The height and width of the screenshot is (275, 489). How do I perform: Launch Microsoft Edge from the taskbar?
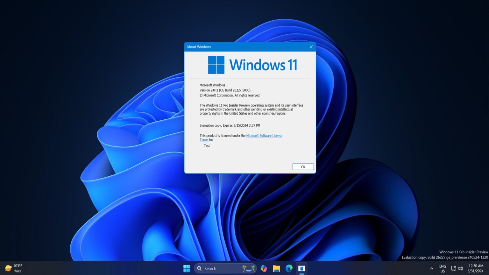point(289,268)
